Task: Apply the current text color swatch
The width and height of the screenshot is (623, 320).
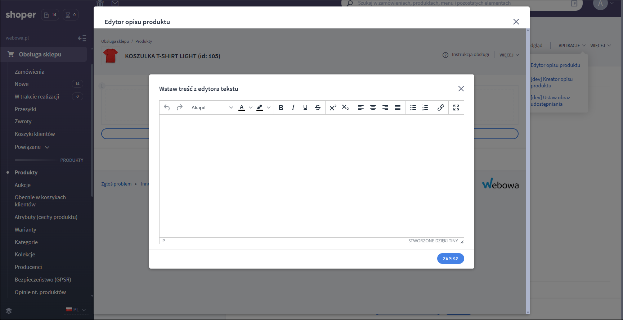Action: [242, 108]
